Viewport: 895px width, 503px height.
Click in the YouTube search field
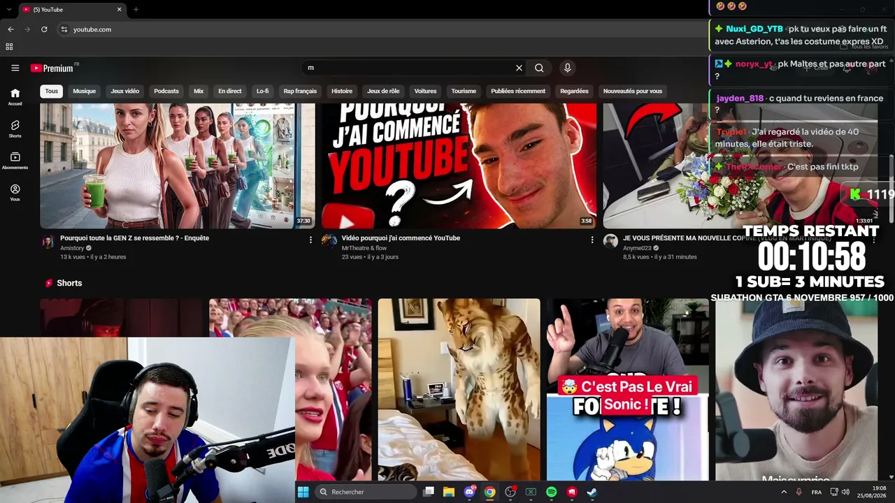tap(409, 68)
